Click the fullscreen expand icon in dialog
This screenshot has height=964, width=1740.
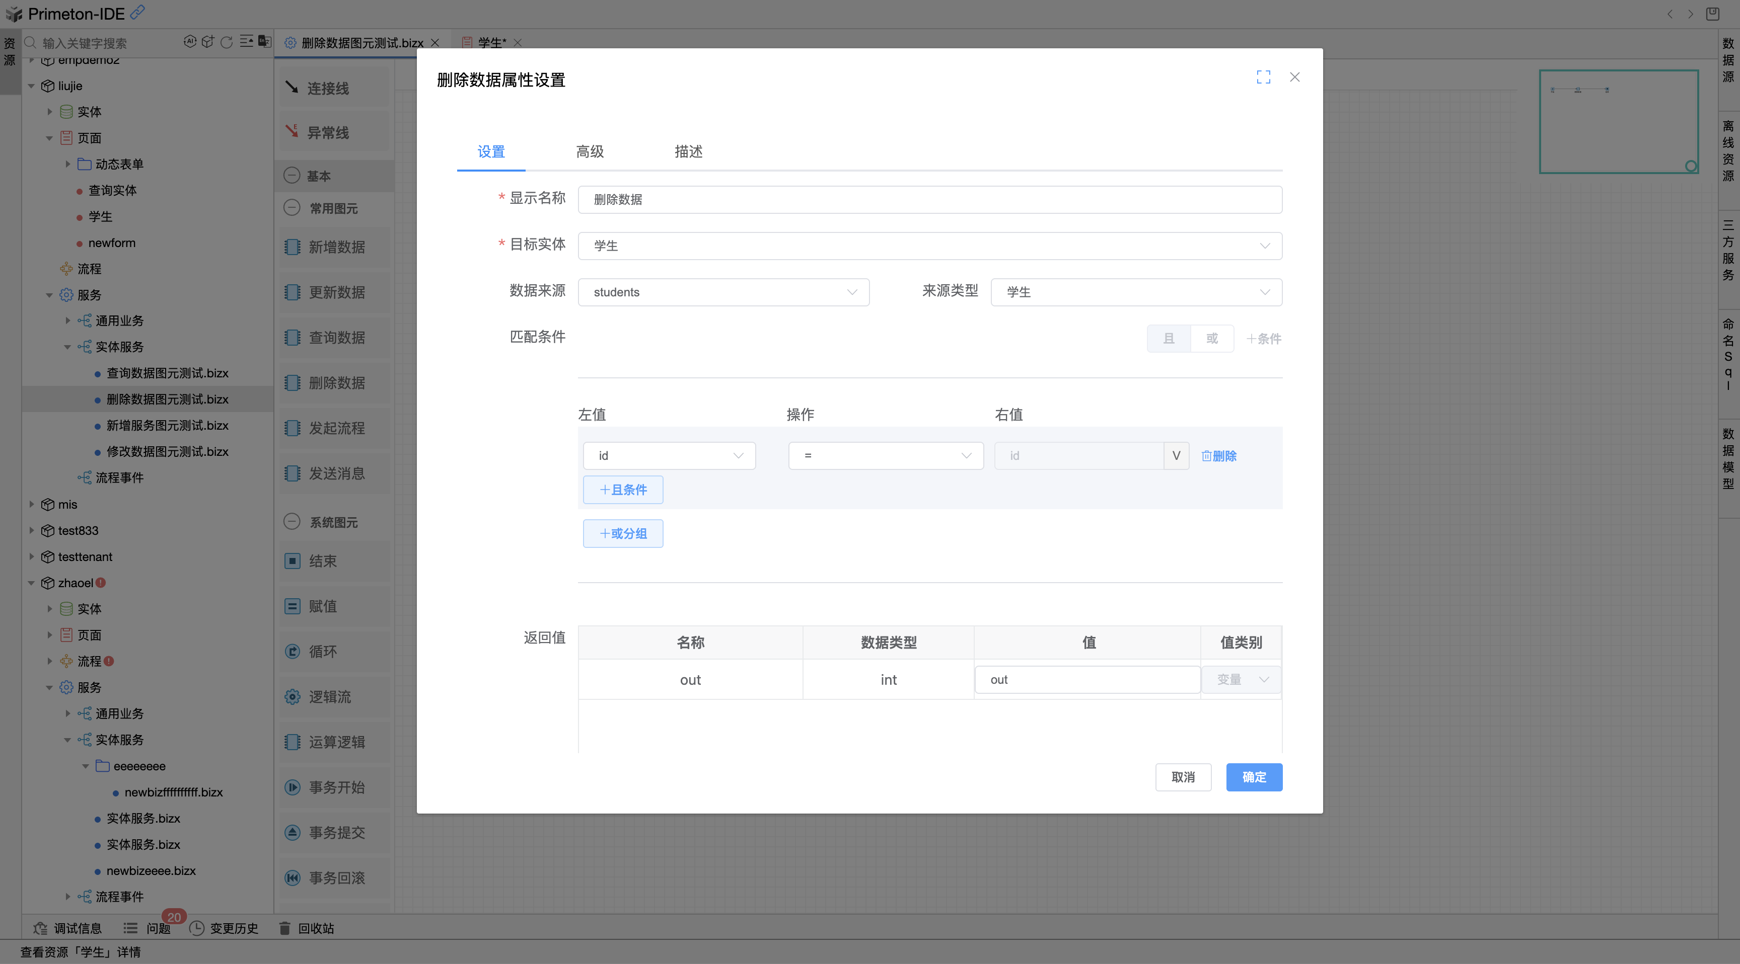[x=1263, y=77]
